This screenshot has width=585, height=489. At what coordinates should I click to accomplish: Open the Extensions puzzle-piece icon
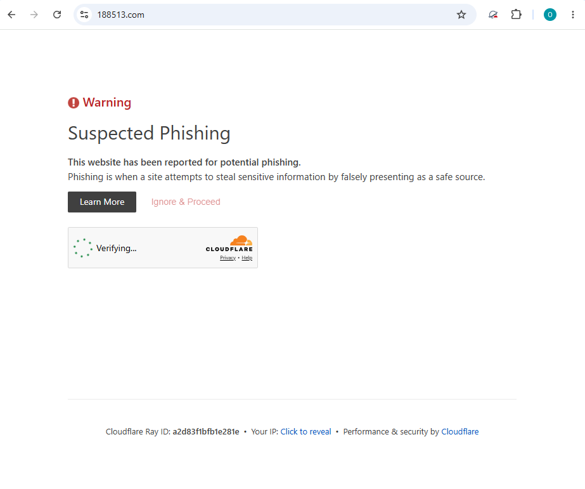pyautogui.click(x=516, y=15)
